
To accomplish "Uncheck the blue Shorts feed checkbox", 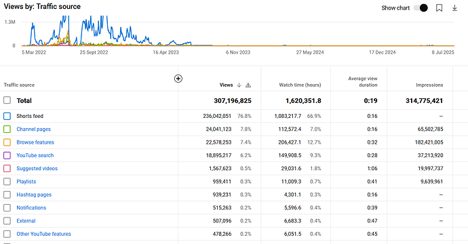I will [x=7, y=116].
